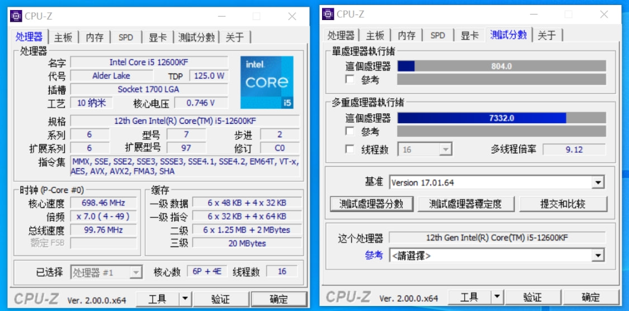The height and width of the screenshot is (311, 629).
Task: Click 确定 button in left window
Action: pos(279,298)
